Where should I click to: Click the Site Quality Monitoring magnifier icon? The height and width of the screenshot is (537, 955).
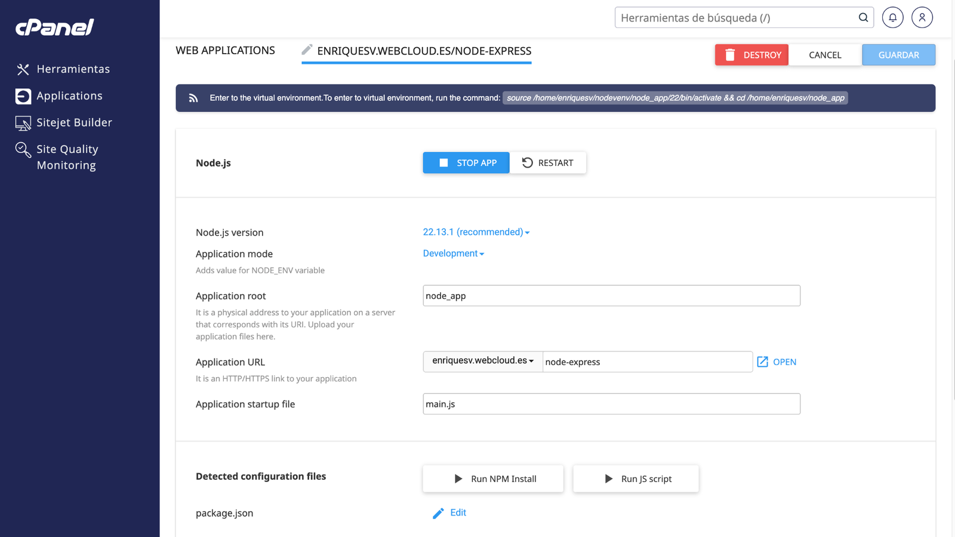[x=23, y=150]
